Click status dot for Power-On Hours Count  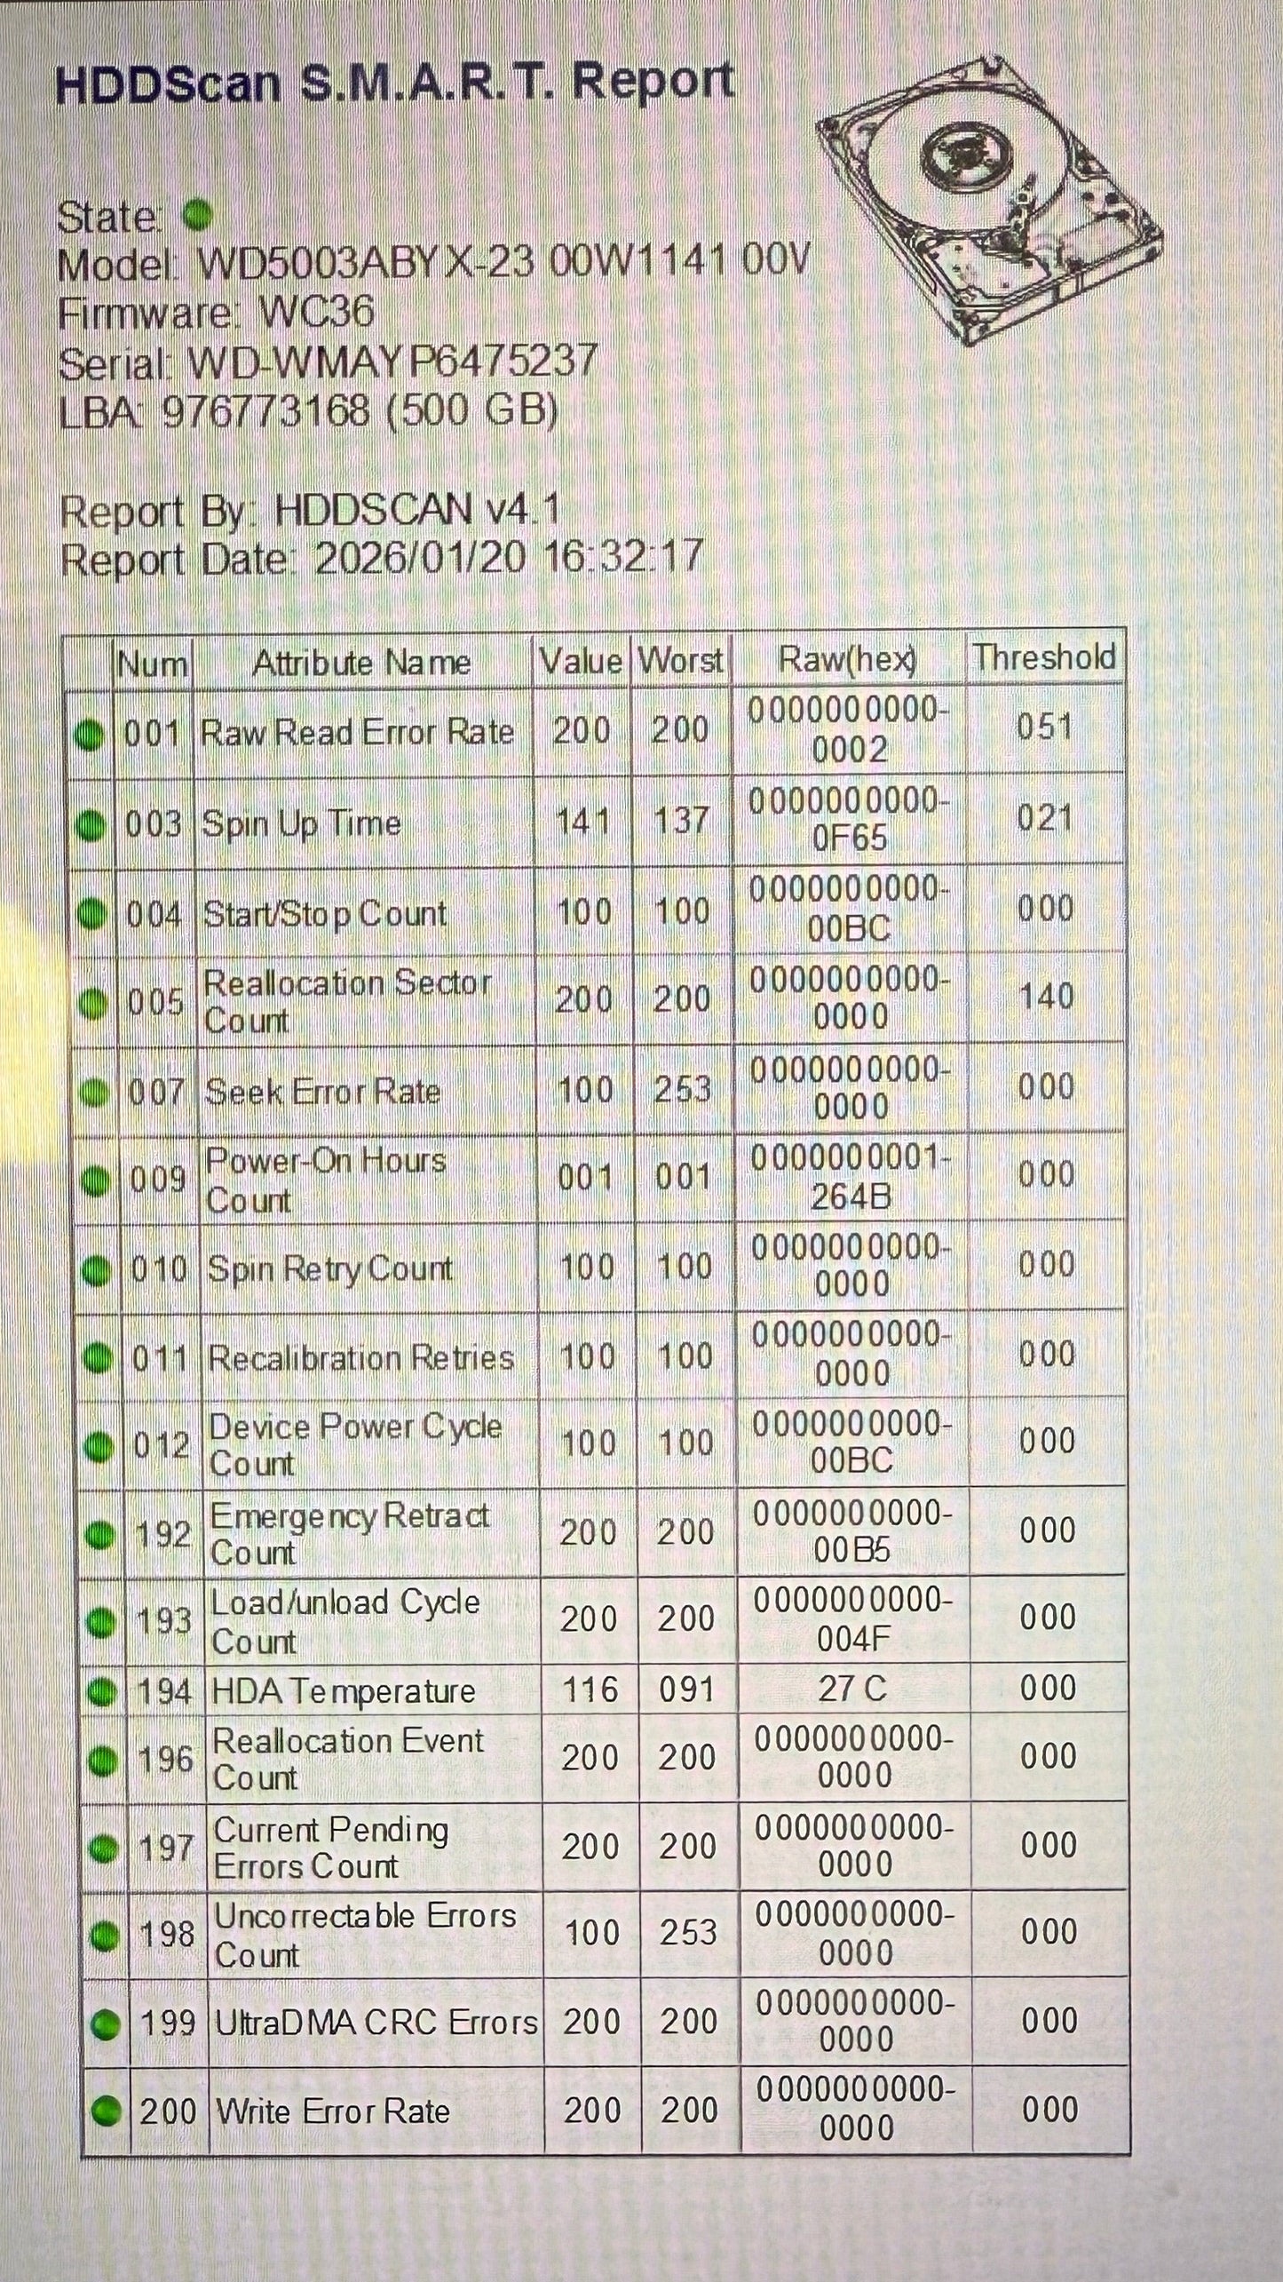[96, 1181]
